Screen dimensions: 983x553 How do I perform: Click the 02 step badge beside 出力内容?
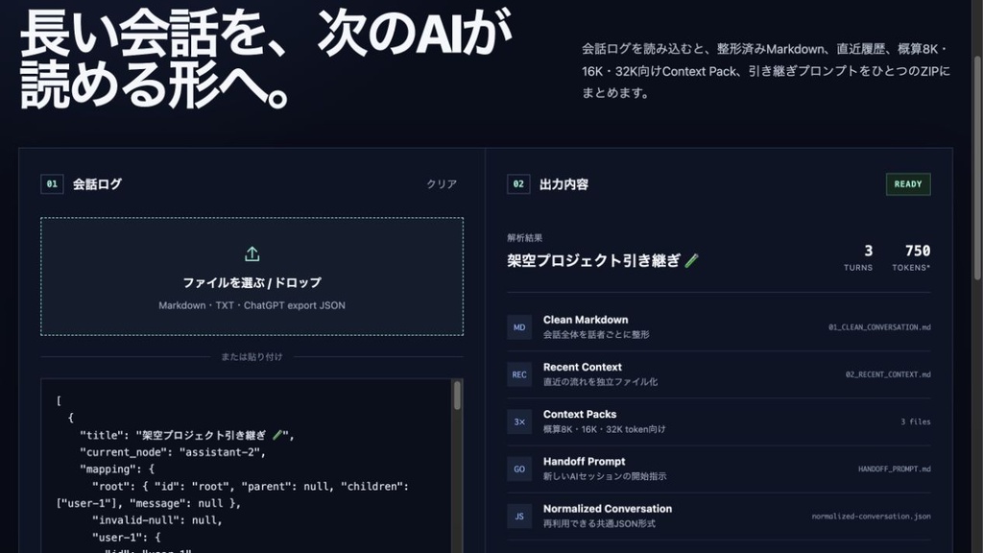click(518, 183)
